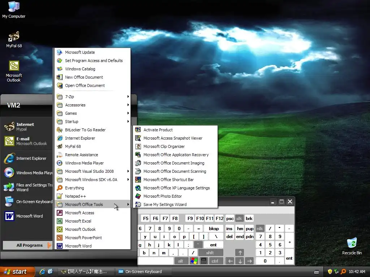Select Open Office Document entry
The width and height of the screenshot is (370, 277).
pos(92,85)
